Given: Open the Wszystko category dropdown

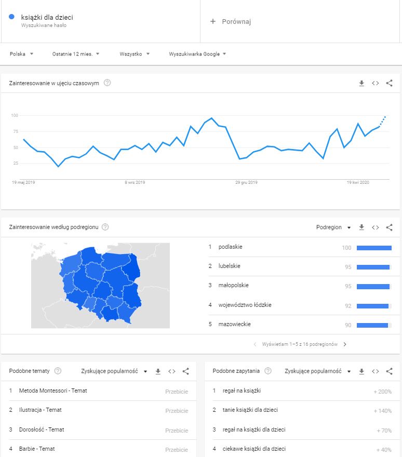Looking at the screenshot, I should (135, 53).
